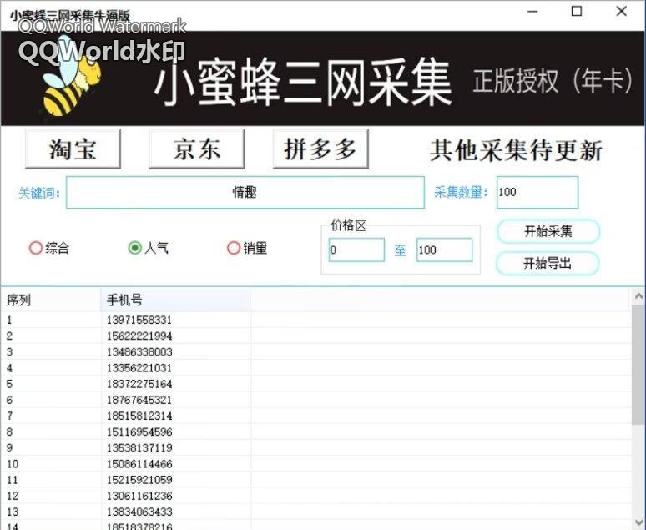The image size is (646, 530).
Task: Select row with phone 13356221031
Action: [x=315, y=367]
